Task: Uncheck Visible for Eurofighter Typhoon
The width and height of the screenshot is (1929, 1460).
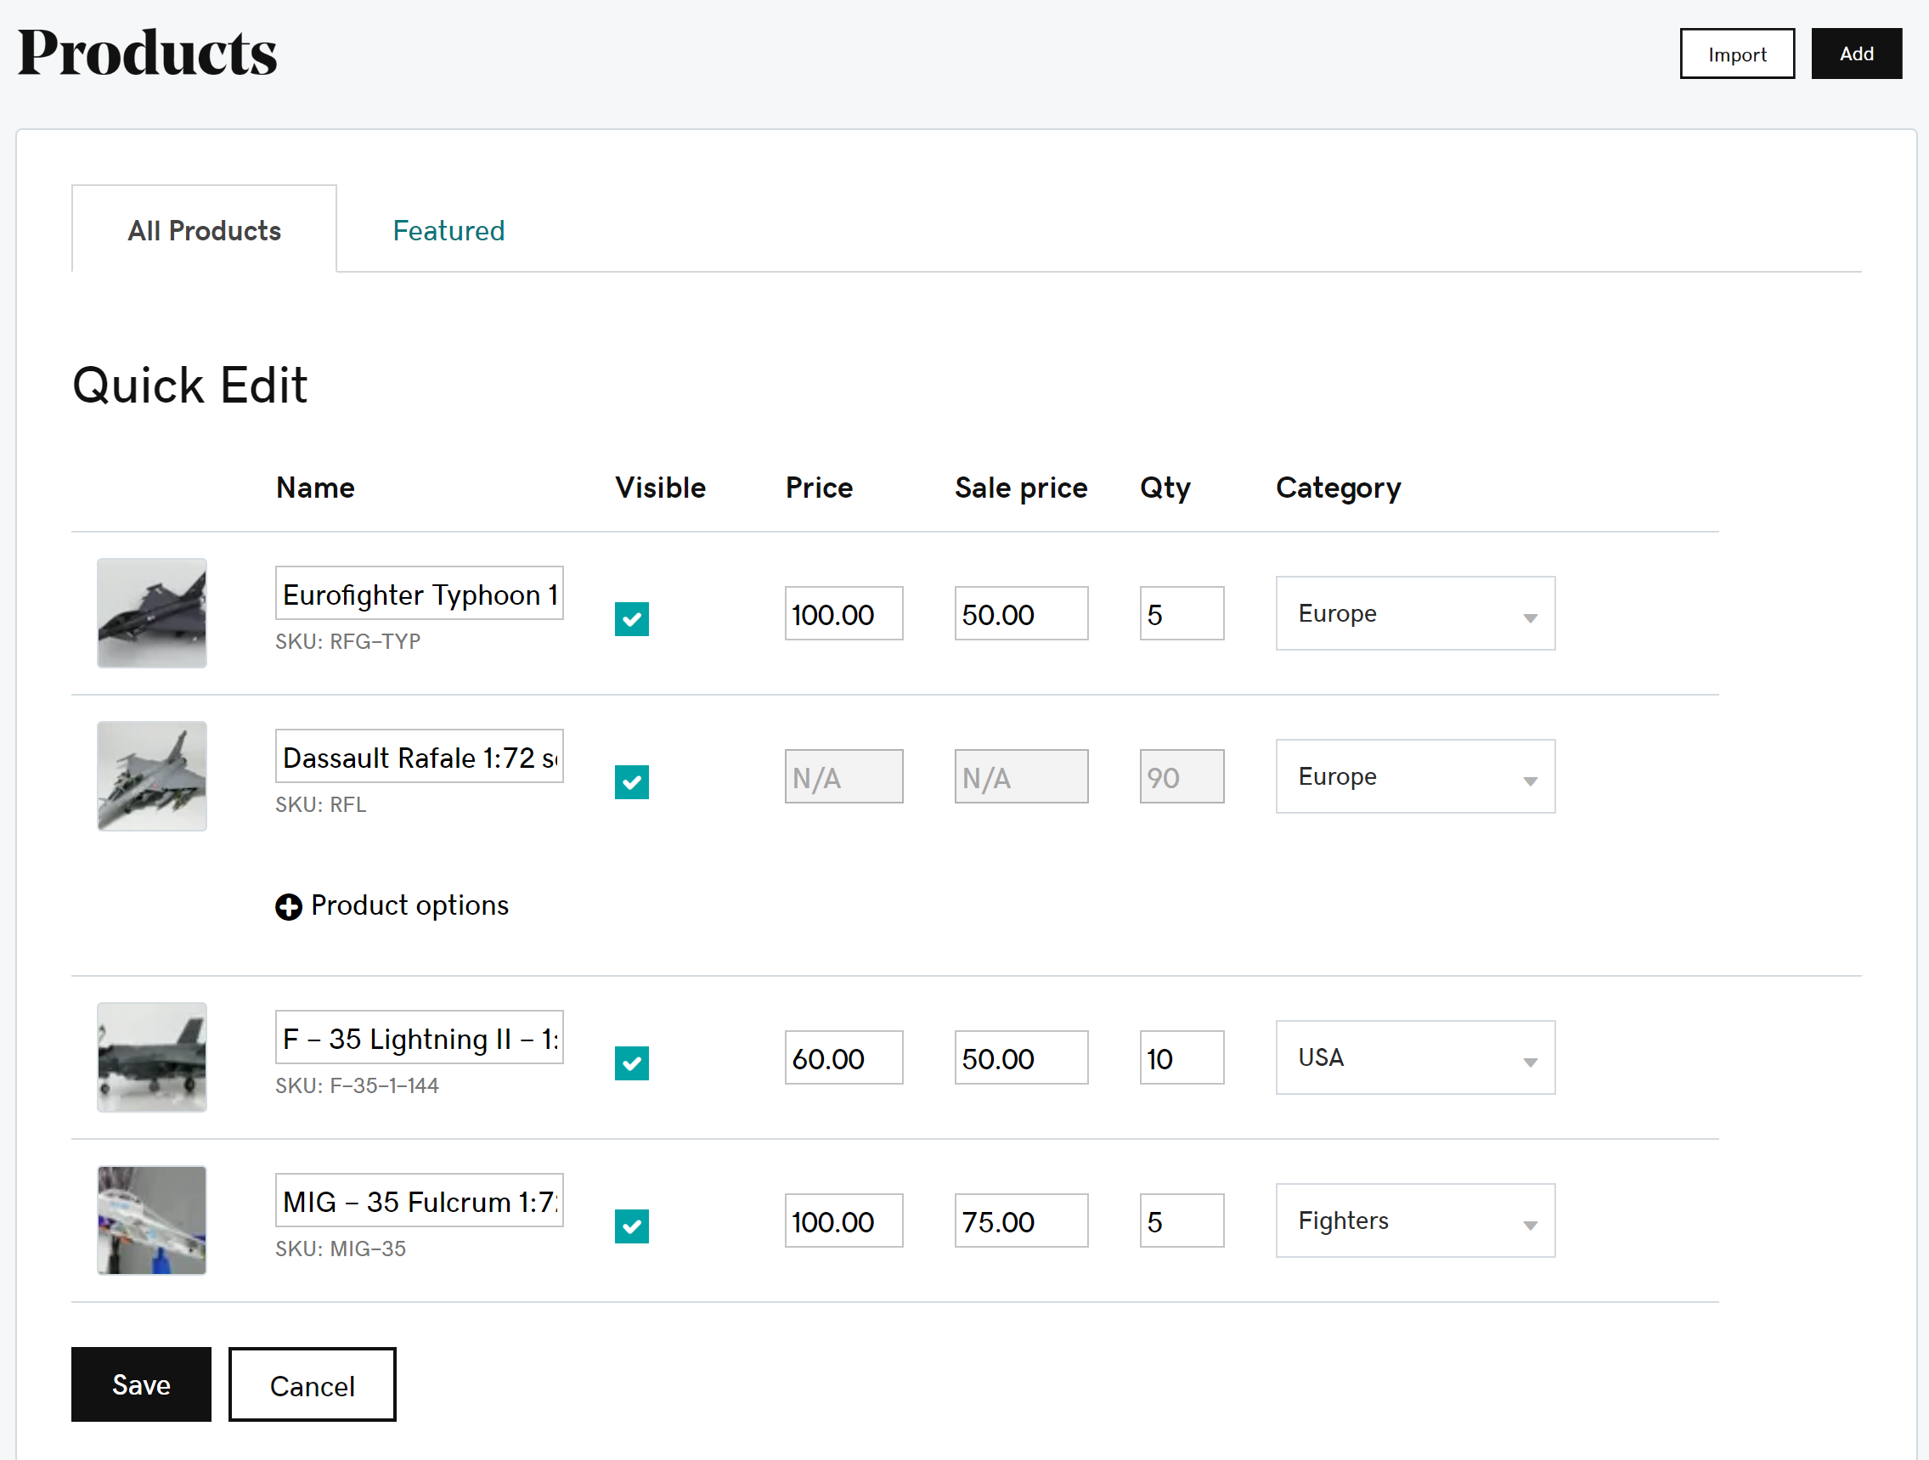Action: click(631, 619)
